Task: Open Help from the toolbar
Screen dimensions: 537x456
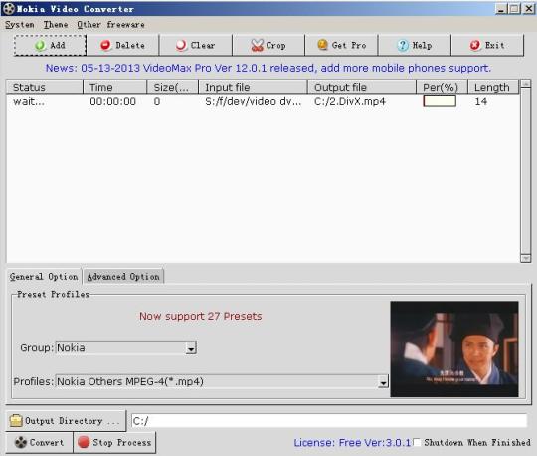Action: [415, 45]
